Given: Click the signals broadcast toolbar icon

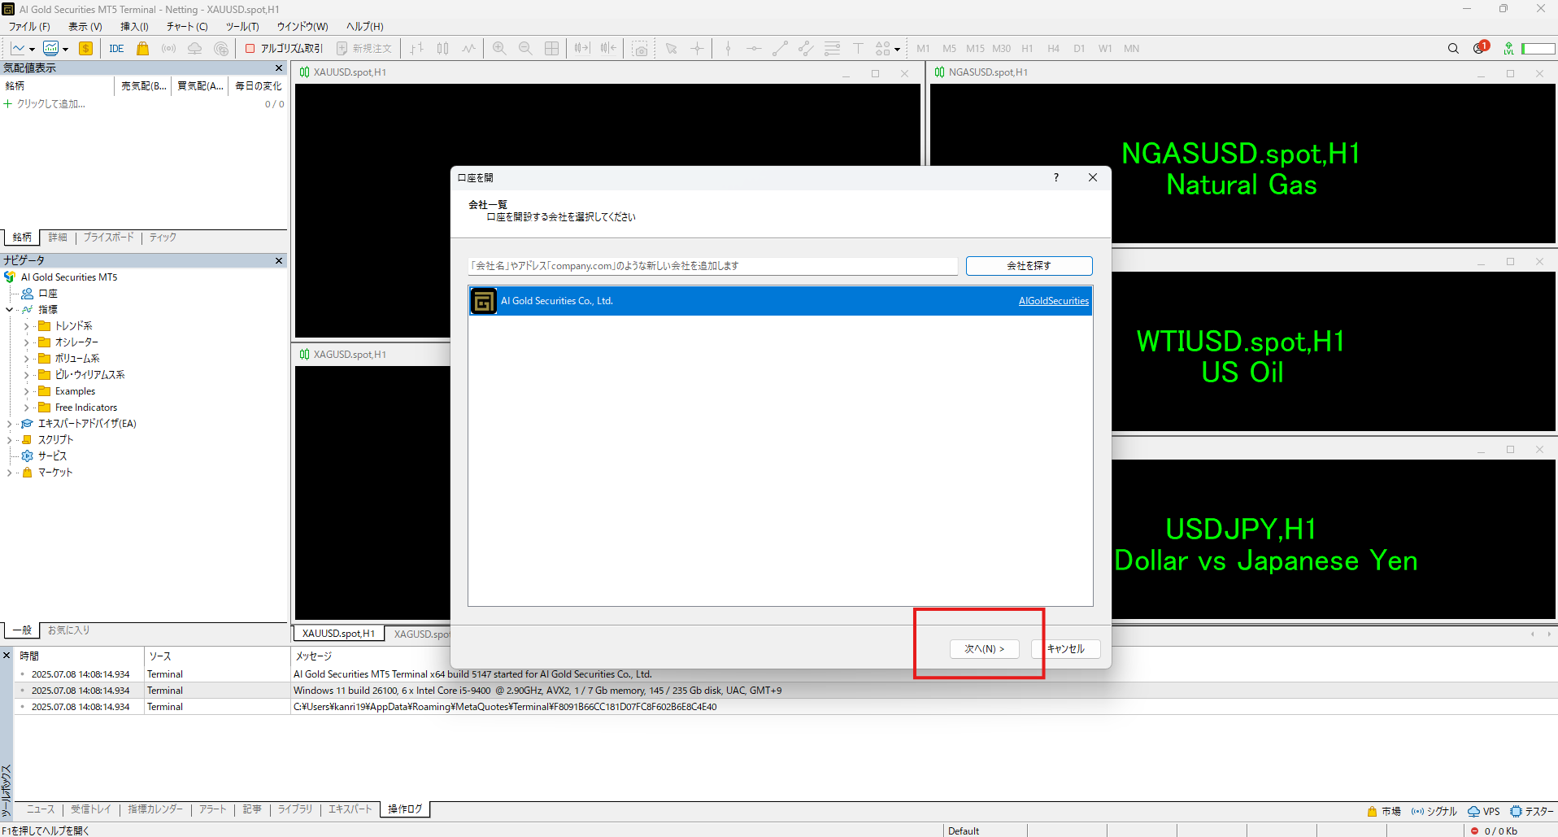Looking at the screenshot, I should [168, 49].
